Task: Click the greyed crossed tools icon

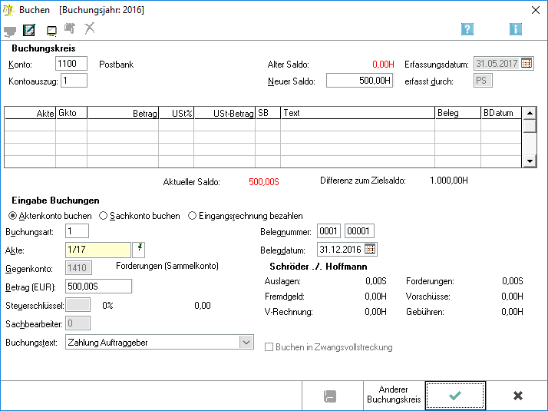Action: pos(90,28)
